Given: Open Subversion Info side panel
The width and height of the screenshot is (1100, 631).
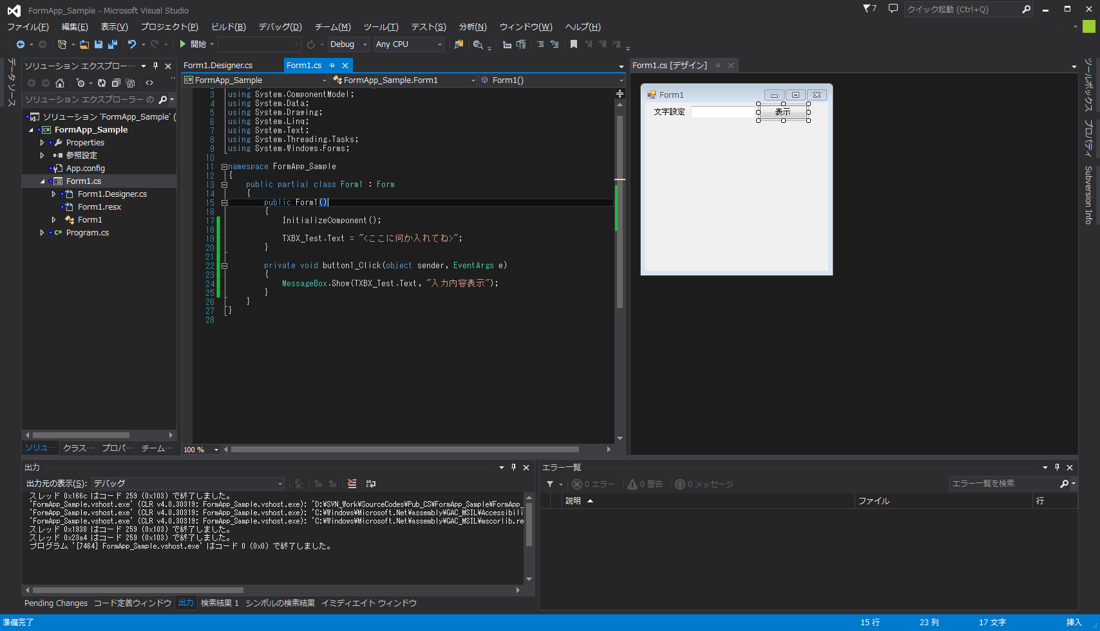Looking at the screenshot, I should pos(1089,195).
